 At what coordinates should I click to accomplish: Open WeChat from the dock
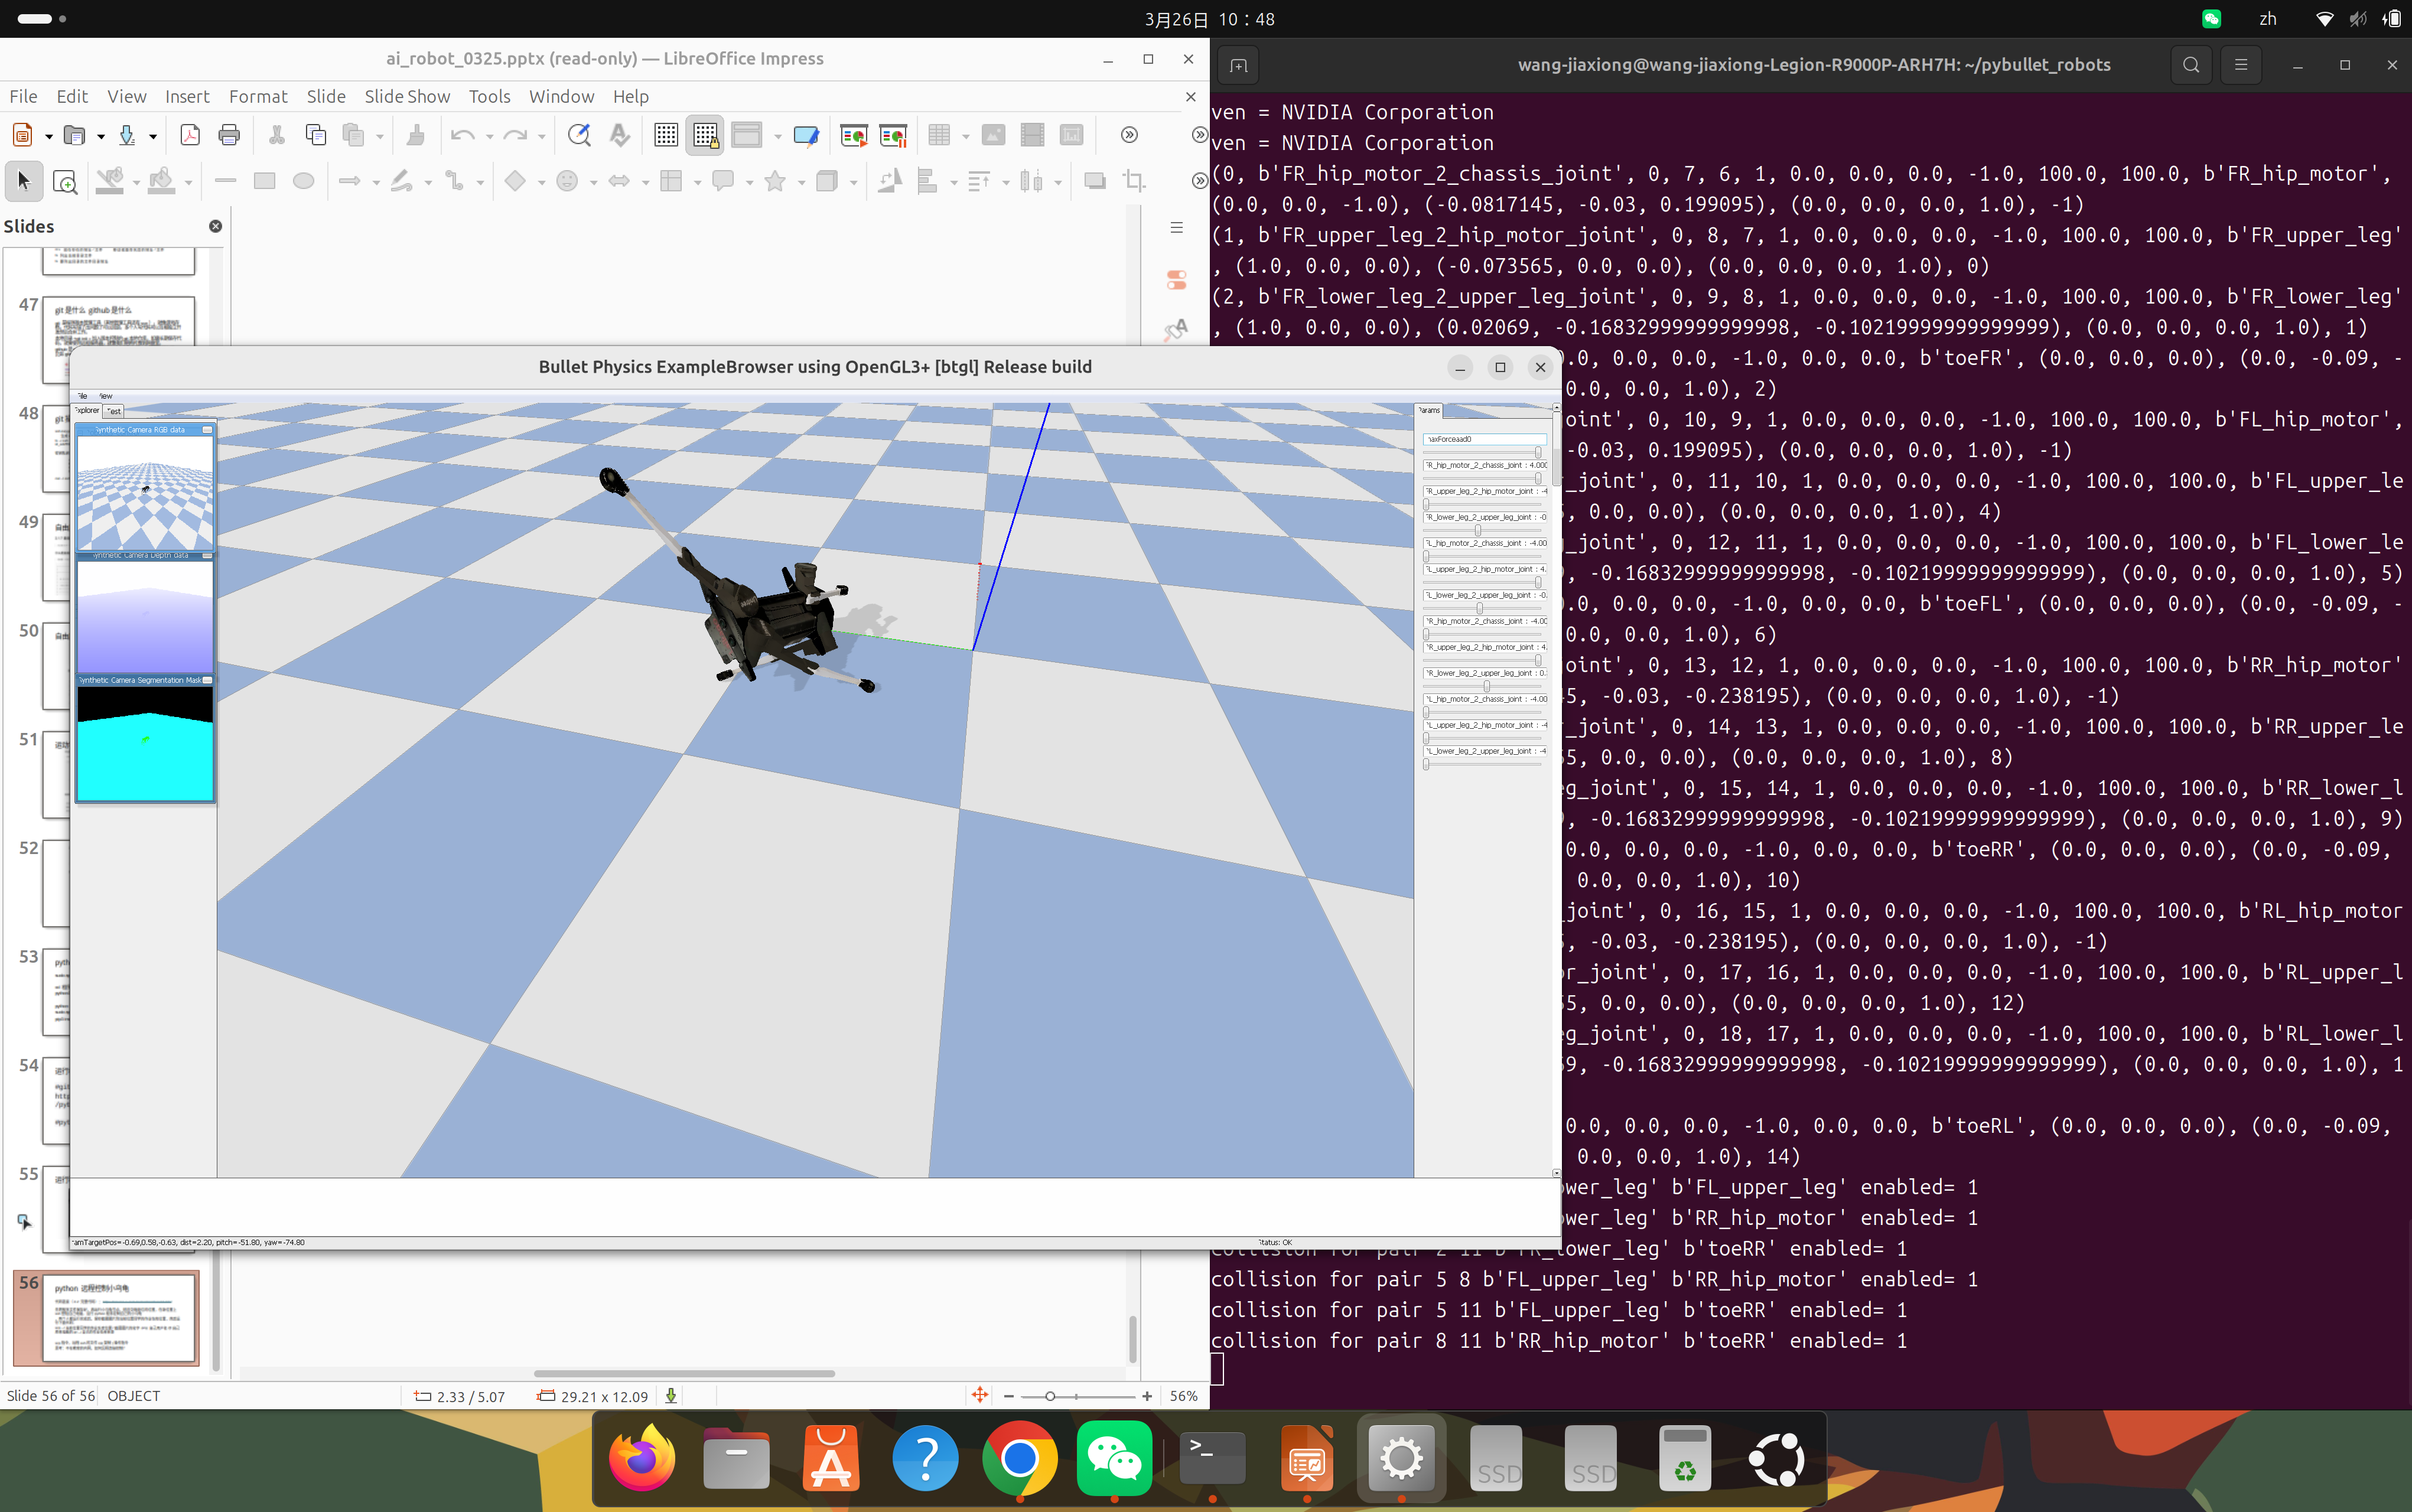click(x=1114, y=1459)
